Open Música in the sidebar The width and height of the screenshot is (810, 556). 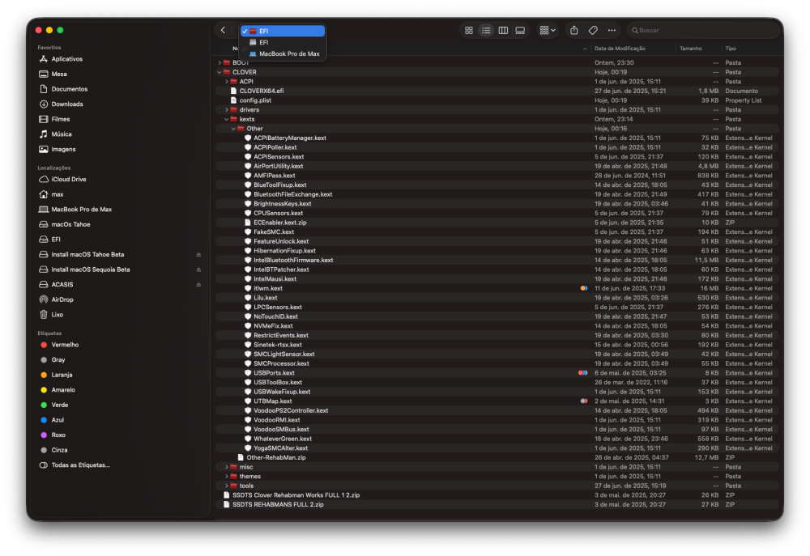coord(62,134)
